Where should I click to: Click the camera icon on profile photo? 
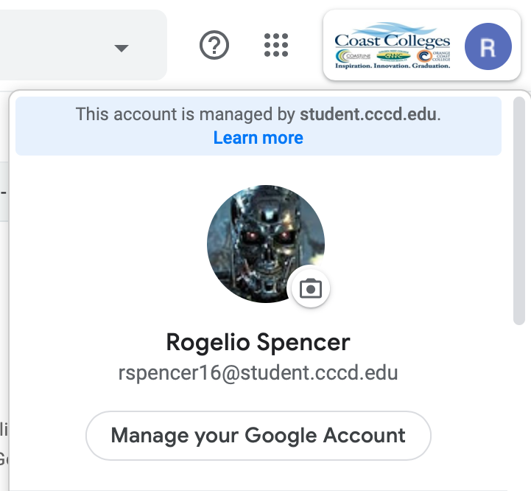[312, 288]
